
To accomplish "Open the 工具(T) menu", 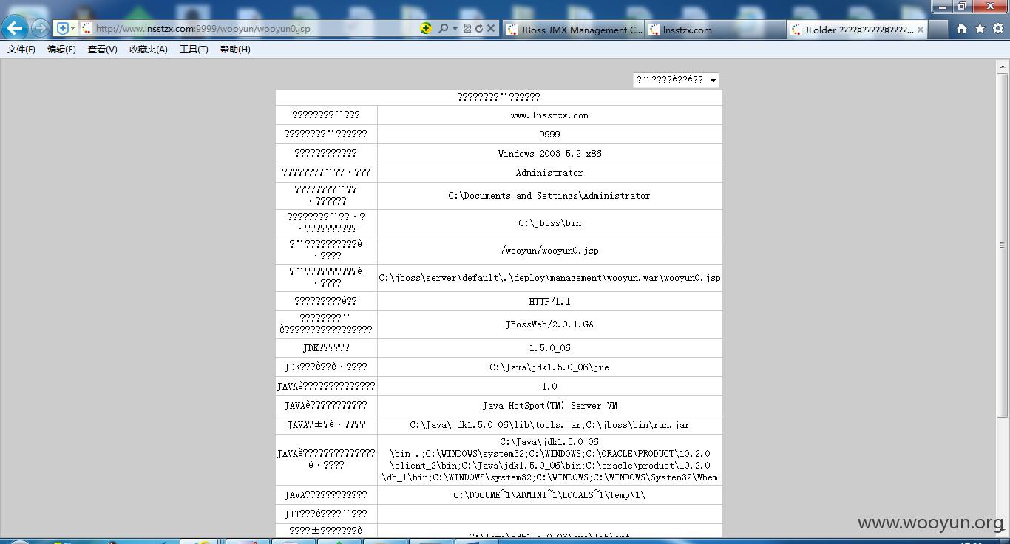I will [194, 50].
